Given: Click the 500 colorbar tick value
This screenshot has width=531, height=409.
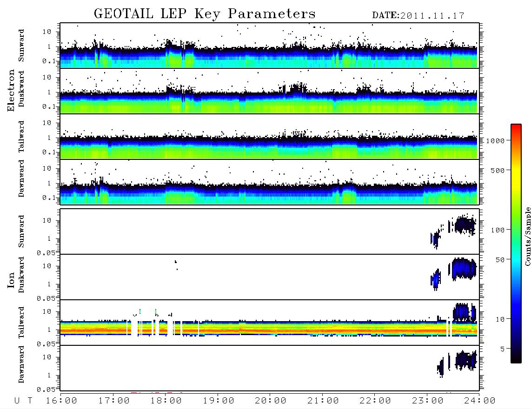Looking at the screenshot, I should click(x=497, y=171).
